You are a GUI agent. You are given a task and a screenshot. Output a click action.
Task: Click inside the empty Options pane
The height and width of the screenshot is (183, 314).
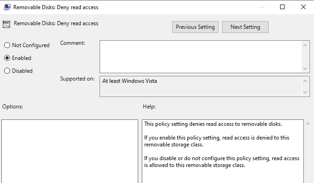pyautogui.click(x=70, y=151)
